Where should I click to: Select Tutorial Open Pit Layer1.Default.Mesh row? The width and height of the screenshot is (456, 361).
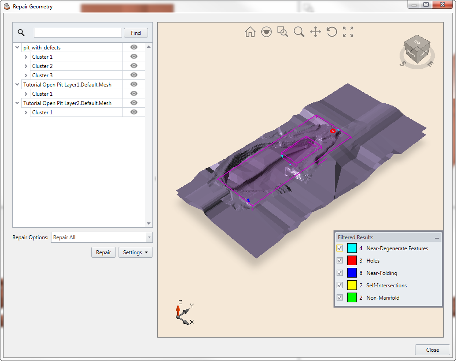pyautogui.click(x=72, y=84)
